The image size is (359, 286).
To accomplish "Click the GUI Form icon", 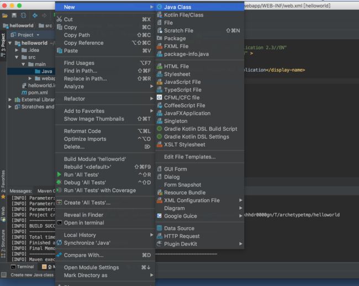I will [160, 169].
